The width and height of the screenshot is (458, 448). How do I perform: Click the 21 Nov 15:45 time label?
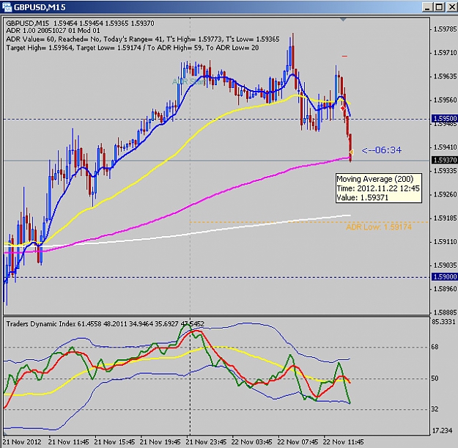click(115, 441)
